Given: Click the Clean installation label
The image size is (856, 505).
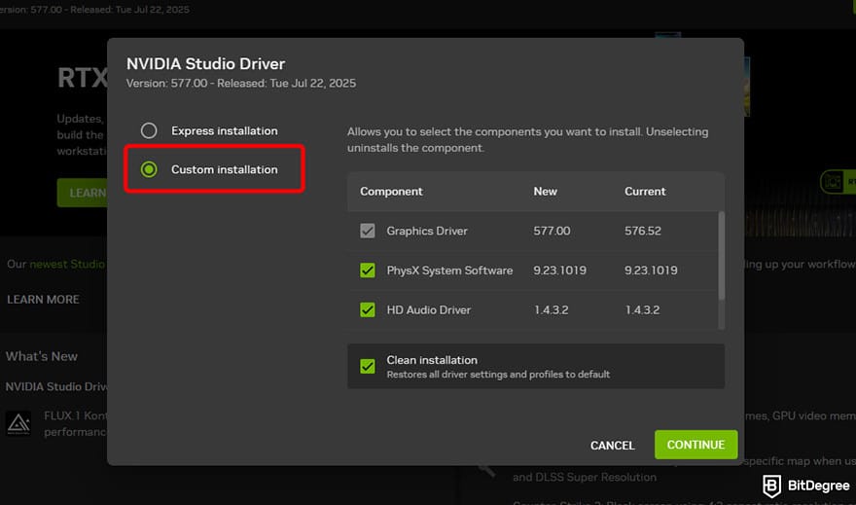Looking at the screenshot, I should pyautogui.click(x=432, y=360).
